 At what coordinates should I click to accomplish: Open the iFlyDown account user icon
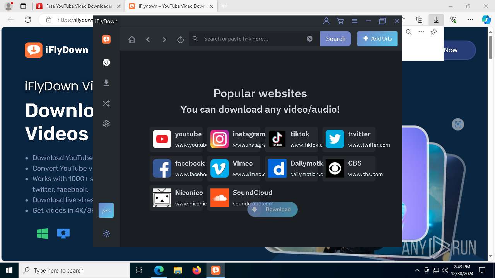[326, 21]
